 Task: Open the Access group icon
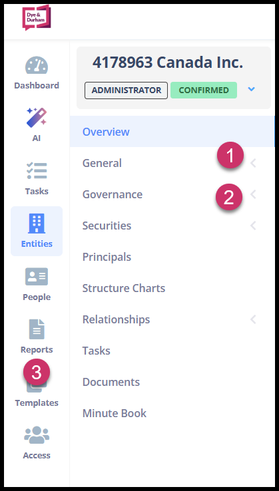click(37, 435)
